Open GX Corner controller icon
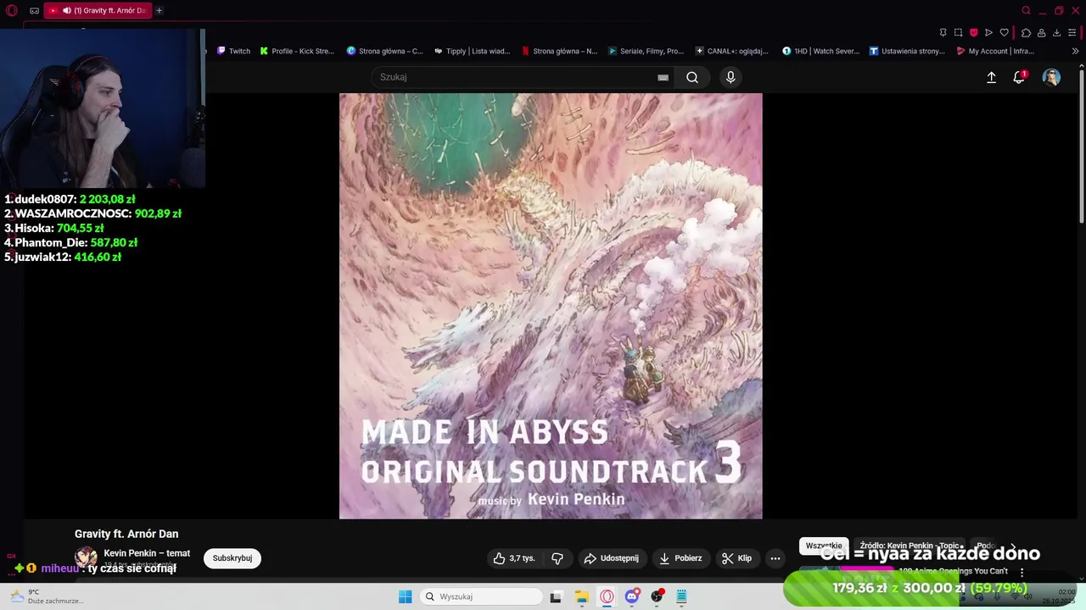The height and width of the screenshot is (610, 1086). tap(34, 11)
